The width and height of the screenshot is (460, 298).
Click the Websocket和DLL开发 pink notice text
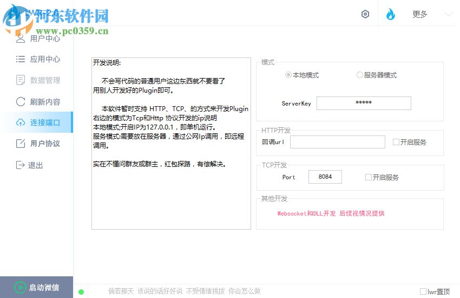(x=331, y=213)
